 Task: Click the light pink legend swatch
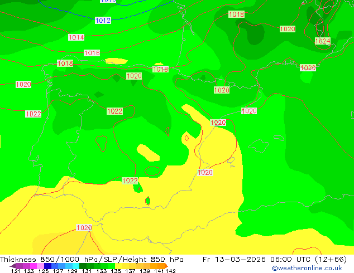[x=40, y=266]
